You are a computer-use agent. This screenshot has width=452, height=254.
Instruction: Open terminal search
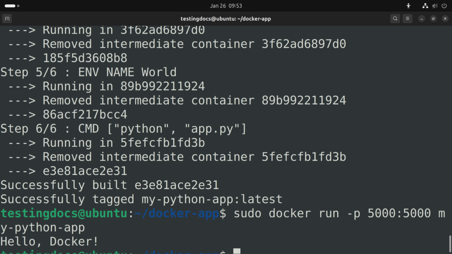tap(395, 19)
